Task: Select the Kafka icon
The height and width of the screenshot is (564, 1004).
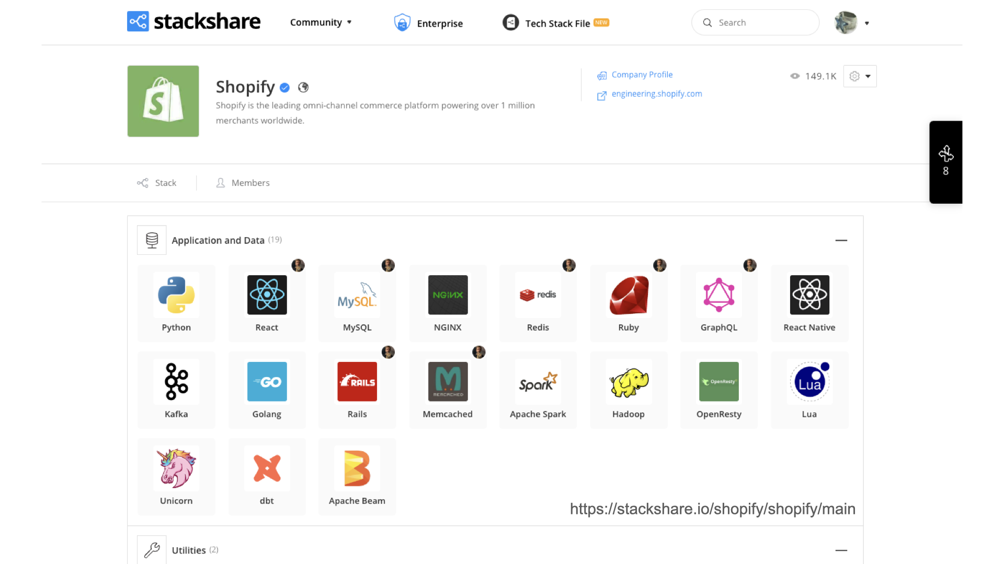Action: coord(176,382)
